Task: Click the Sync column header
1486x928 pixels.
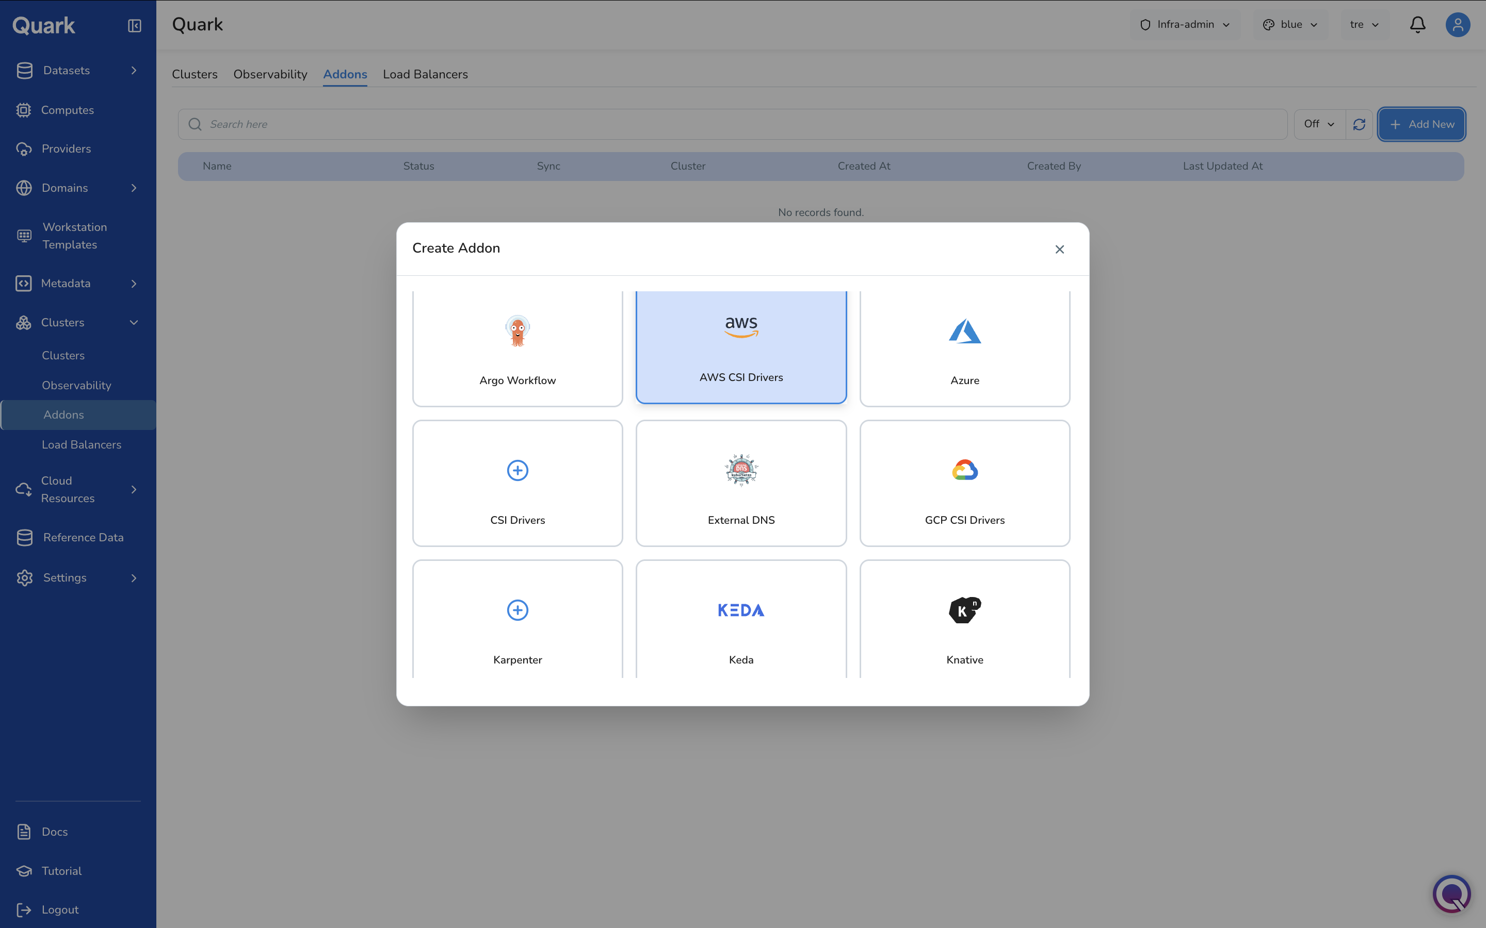Action: pyautogui.click(x=548, y=167)
